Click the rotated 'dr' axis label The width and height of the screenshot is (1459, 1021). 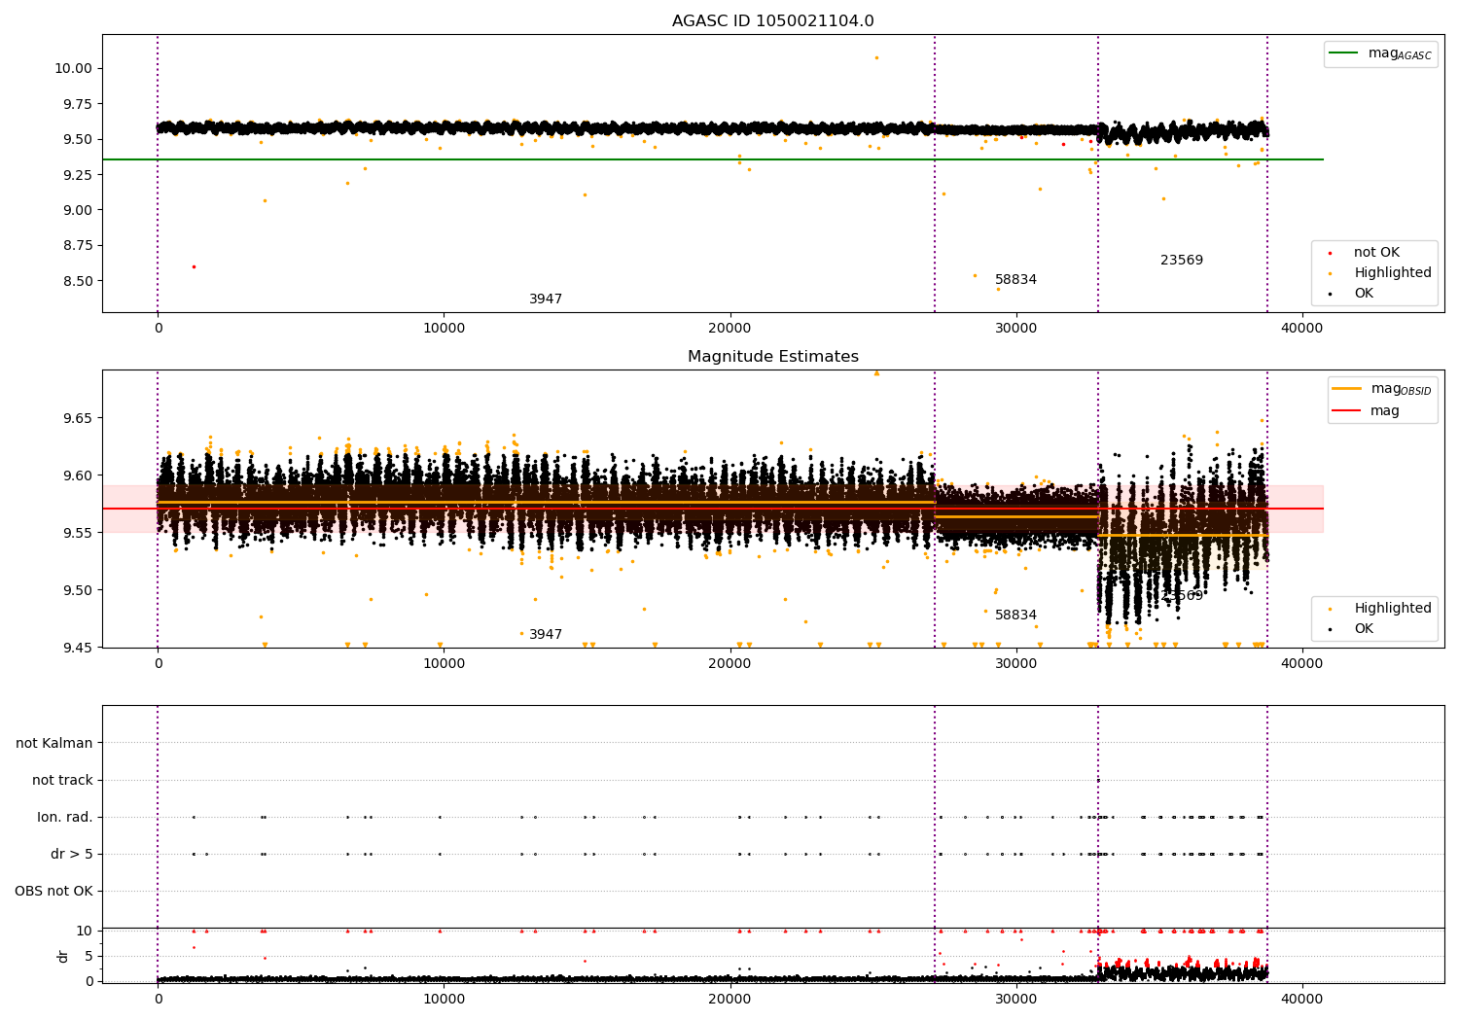coord(63,956)
